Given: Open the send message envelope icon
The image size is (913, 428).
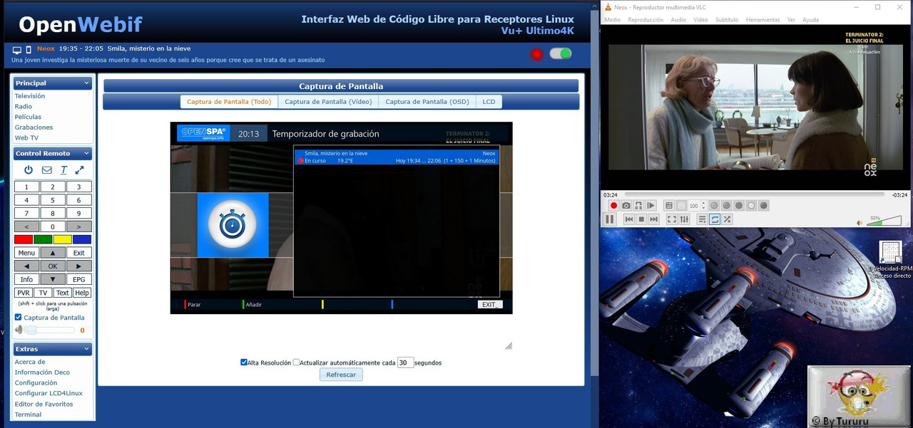Looking at the screenshot, I should [x=47, y=170].
